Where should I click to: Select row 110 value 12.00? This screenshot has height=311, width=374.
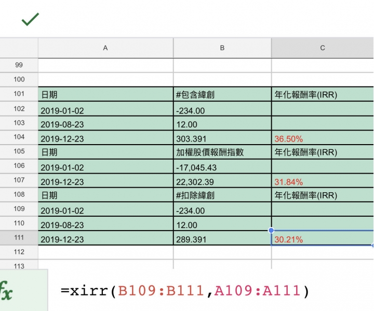coord(222,223)
